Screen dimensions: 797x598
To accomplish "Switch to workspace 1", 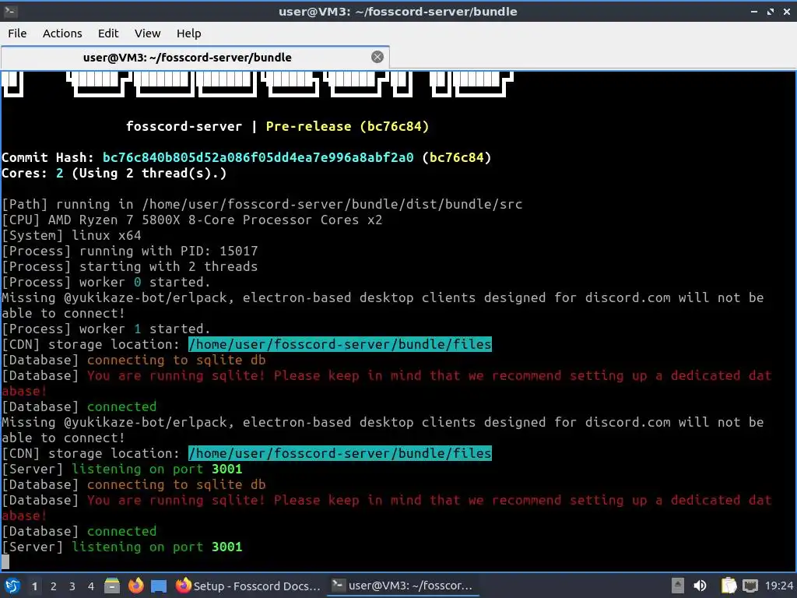I will (34, 586).
